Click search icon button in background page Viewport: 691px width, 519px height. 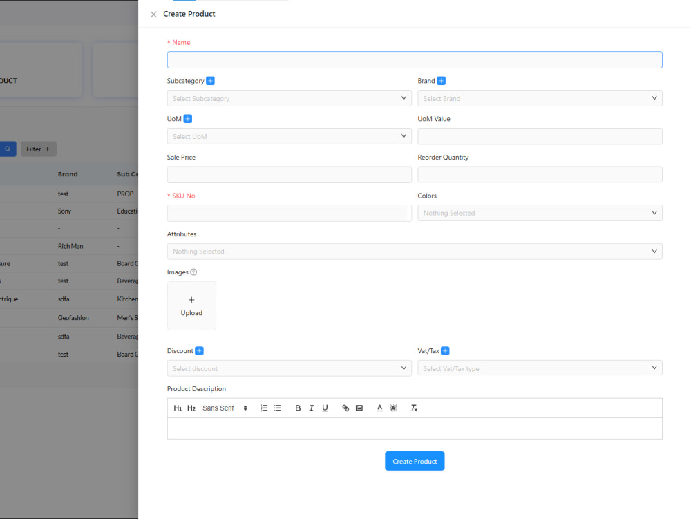pos(8,149)
